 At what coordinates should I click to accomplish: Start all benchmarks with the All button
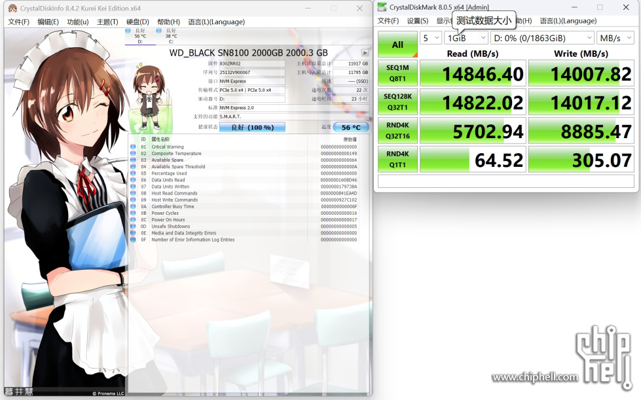tap(397, 45)
